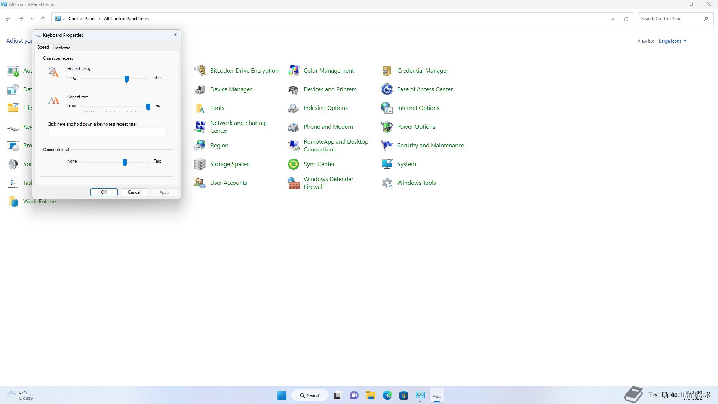Click the repeat rate test text box
The width and height of the screenshot is (718, 404).
[106, 132]
